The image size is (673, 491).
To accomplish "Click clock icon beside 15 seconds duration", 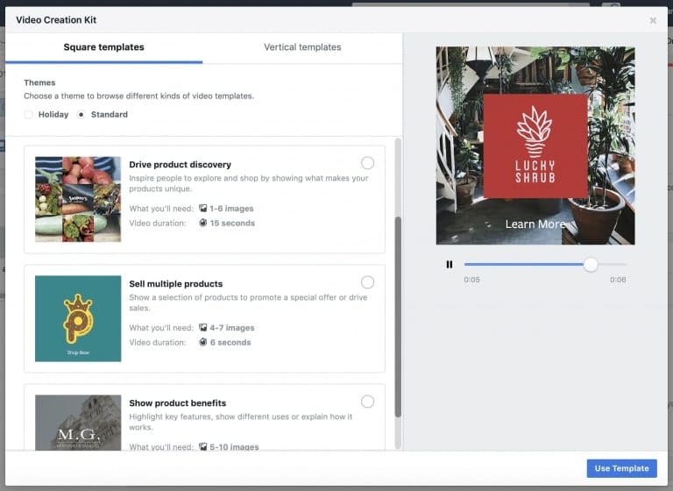I will point(203,224).
